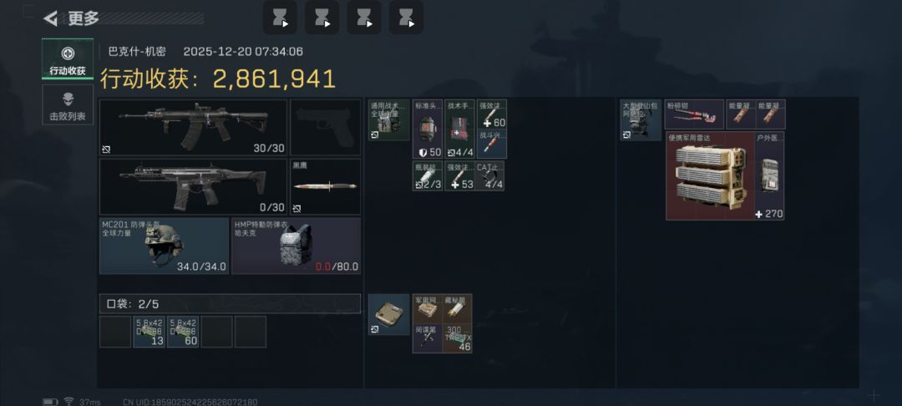Viewport: 902px width, 406px height.
Task: Click the 黑鹰 knife item
Action: pyautogui.click(x=326, y=187)
